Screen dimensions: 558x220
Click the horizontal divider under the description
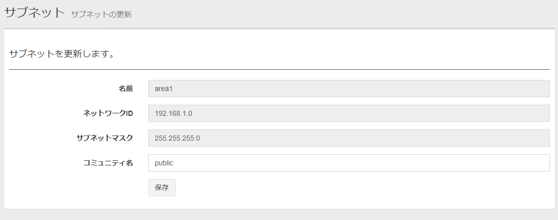[279, 69]
